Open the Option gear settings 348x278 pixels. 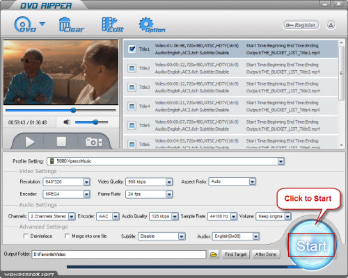coord(152,25)
